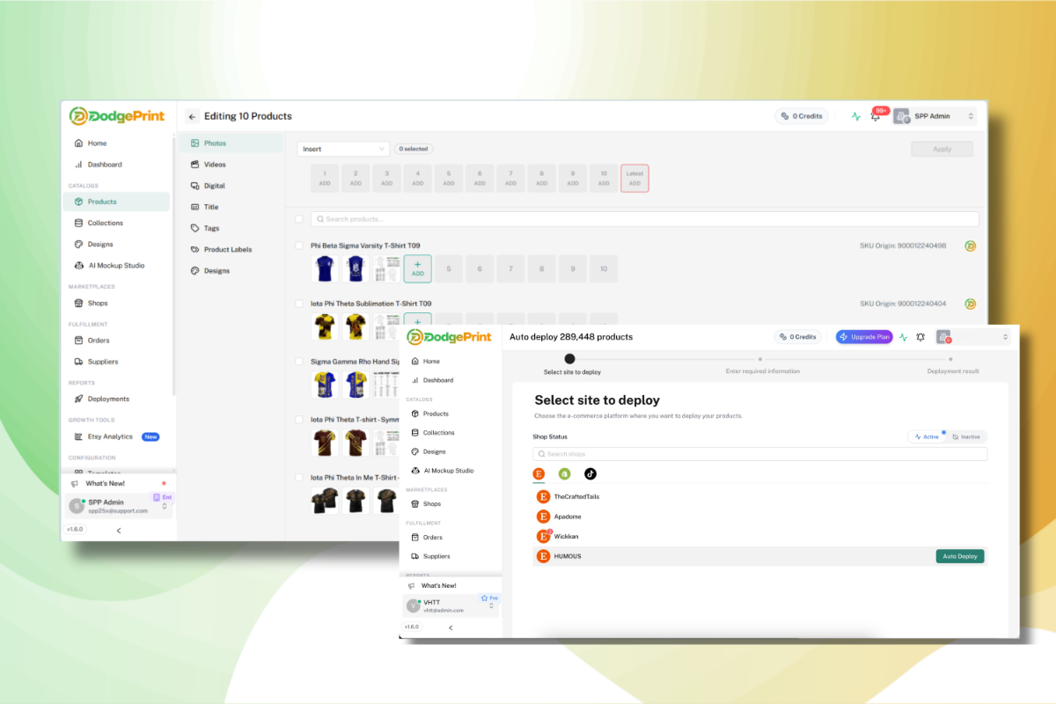Open first blue shirt thumbnail of Phi Beta Sigma
Image resolution: width=1056 pixels, height=704 pixels.
[325, 268]
